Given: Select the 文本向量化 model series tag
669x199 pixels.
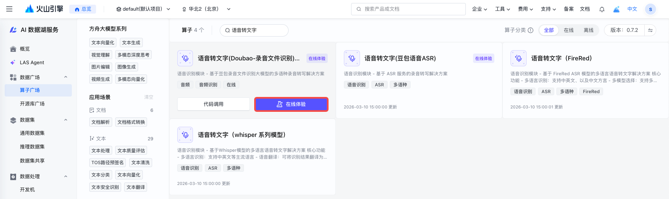Looking at the screenshot, I should pyautogui.click(x=103, y=43).
